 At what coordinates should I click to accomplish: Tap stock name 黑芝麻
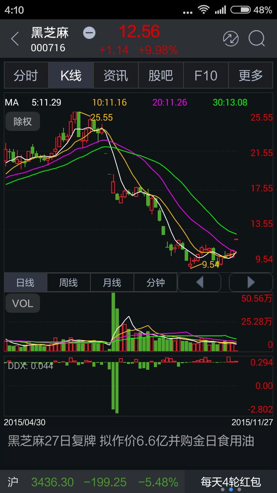click(x=50, y=33)
